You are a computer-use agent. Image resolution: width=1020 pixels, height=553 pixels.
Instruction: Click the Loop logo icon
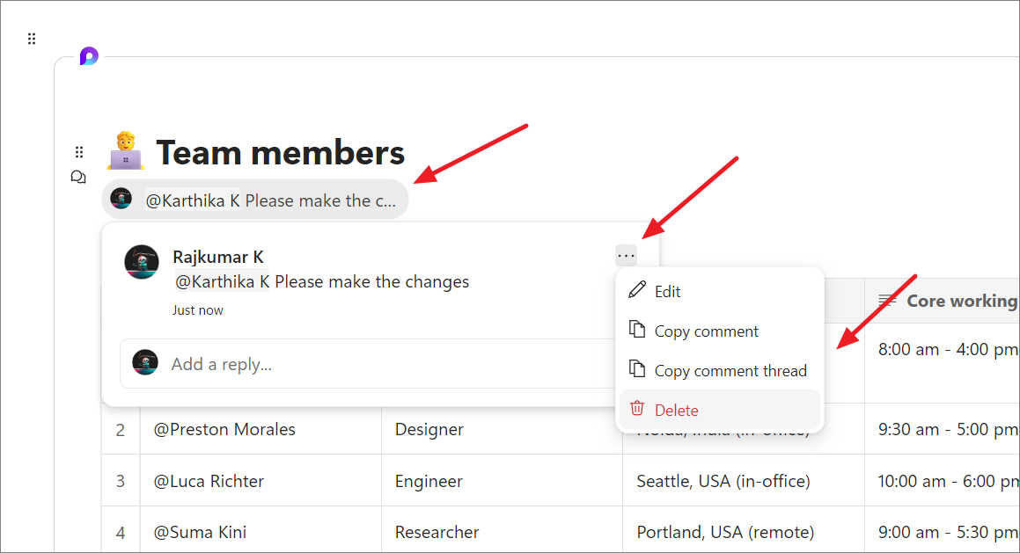coord(89,56)
